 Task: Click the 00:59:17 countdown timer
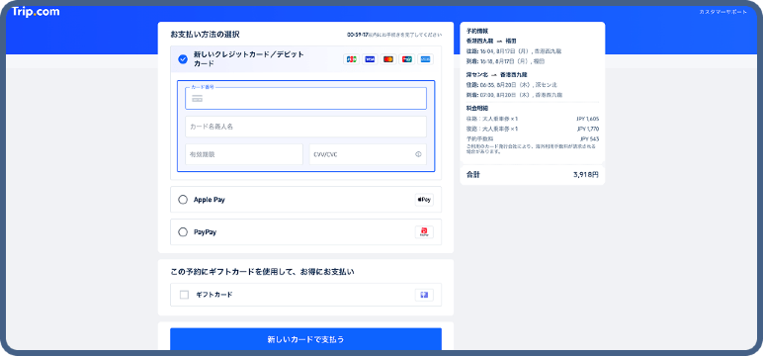[358, 35]
